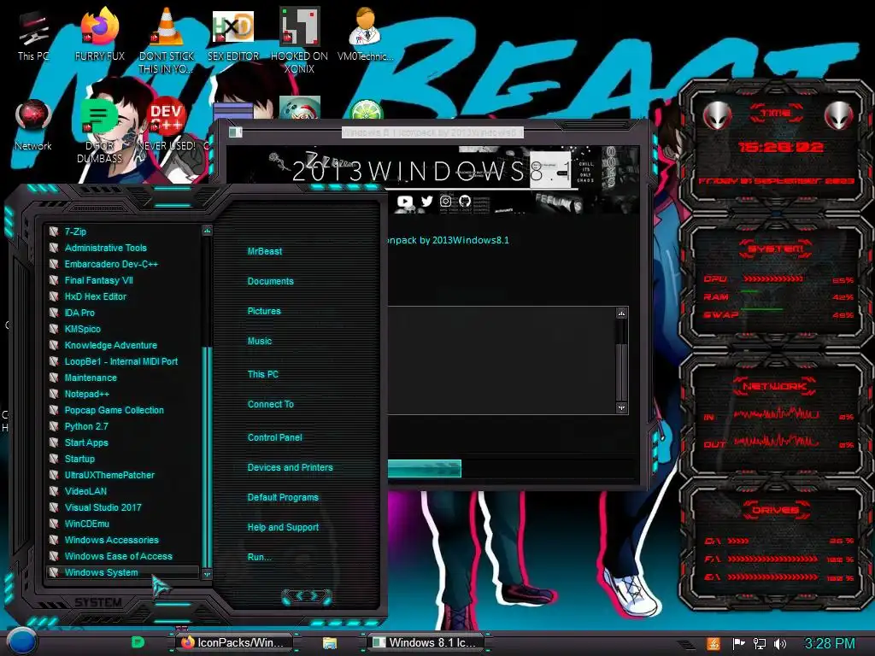
Task: Open the DONT STICK THIS VLC cone shortcut
Action: (x=166, y=40)
